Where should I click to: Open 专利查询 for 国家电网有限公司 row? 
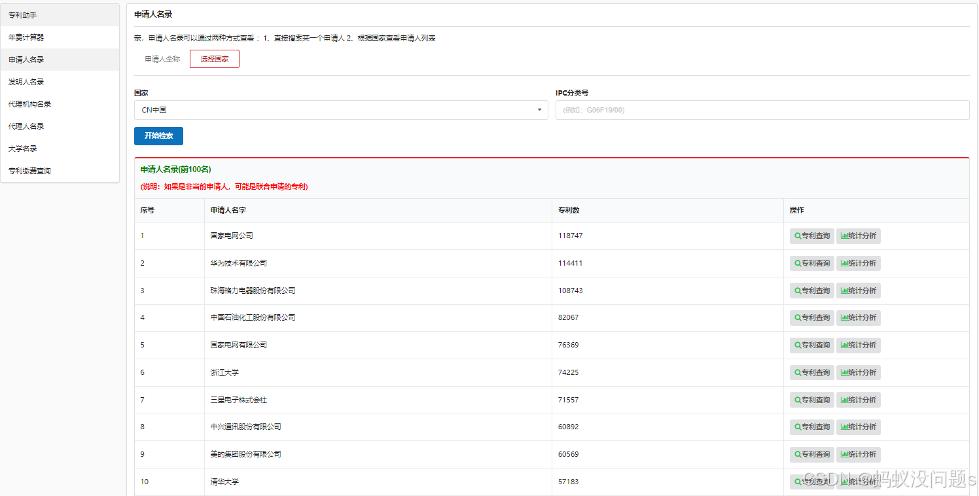point(811,345)
